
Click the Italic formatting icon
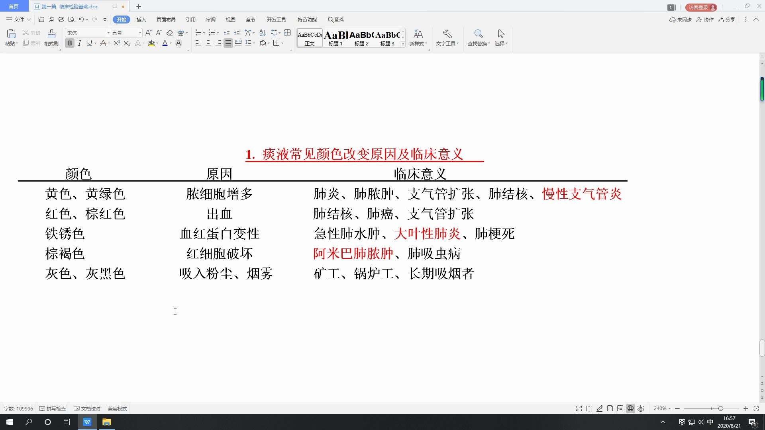(80, 43)
